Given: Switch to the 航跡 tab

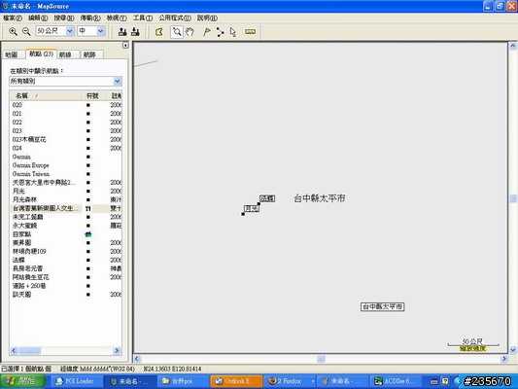Looking at the screenshot, I should [91, 54].
